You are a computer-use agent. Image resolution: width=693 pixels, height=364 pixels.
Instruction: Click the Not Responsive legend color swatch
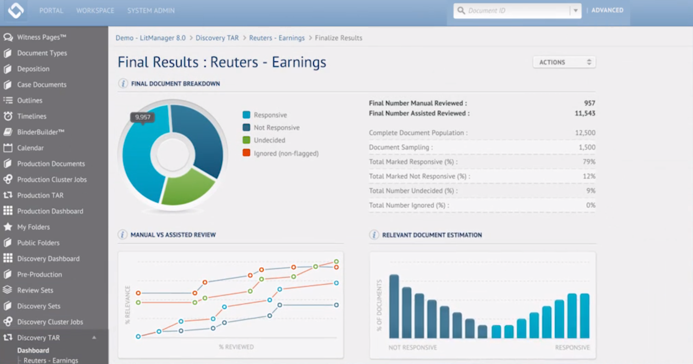(x=246, y=127)
